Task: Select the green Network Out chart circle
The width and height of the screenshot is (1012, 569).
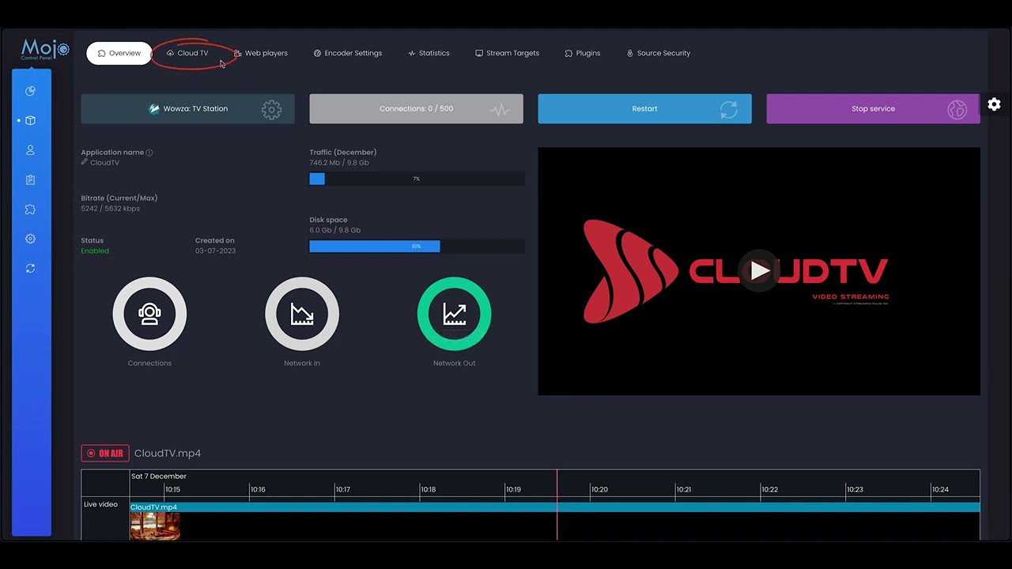Action: pos(455,314)
